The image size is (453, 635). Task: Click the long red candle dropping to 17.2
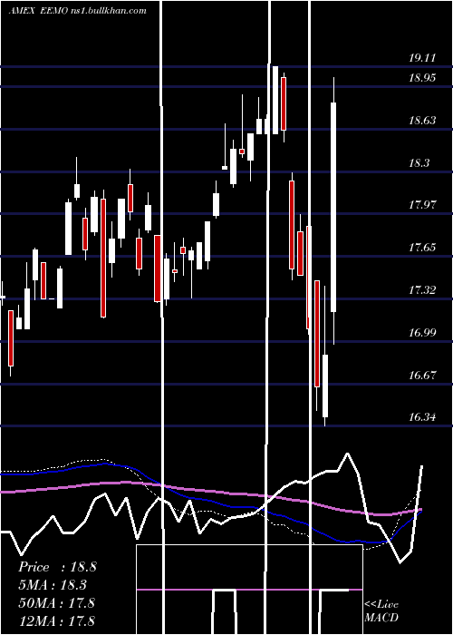(x=103, y=258)
